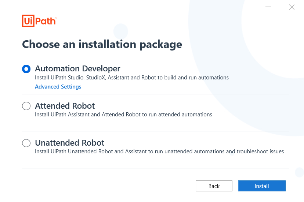Click the divider line below Attended Robot
The image size is (304, 202).
[x=156, y=132]
